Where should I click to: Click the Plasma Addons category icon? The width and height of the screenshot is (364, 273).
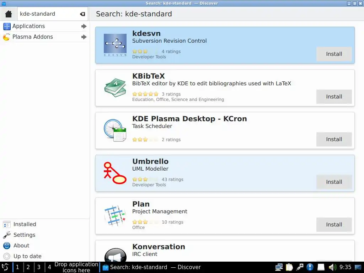click(x=7, y=37)
